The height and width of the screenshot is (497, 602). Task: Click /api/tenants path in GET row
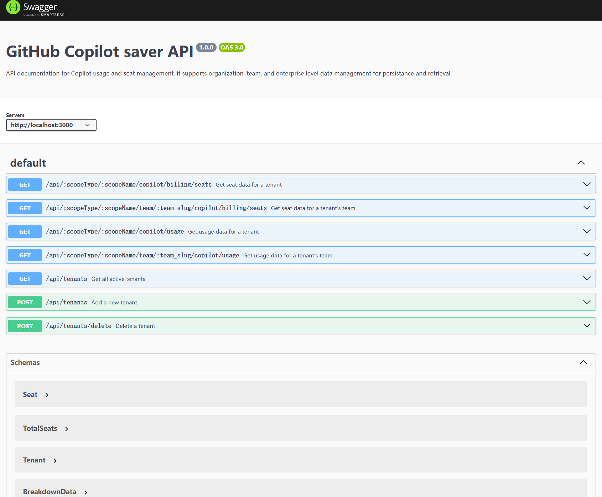67,279
